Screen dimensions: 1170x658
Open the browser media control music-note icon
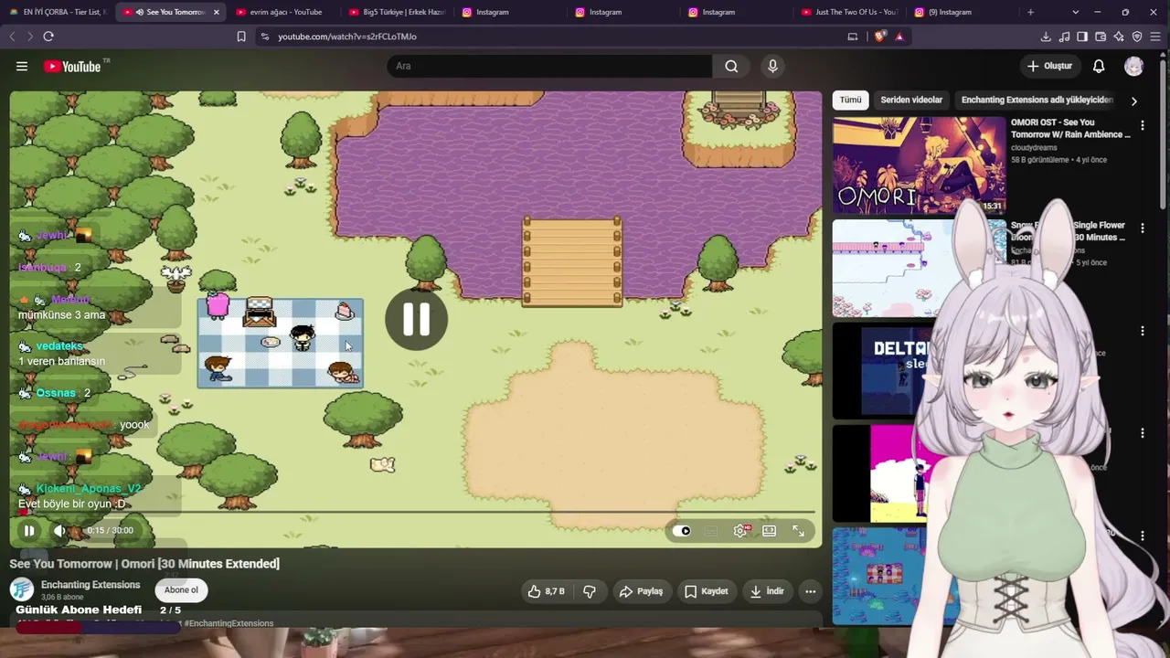[x=1064, y=37]
